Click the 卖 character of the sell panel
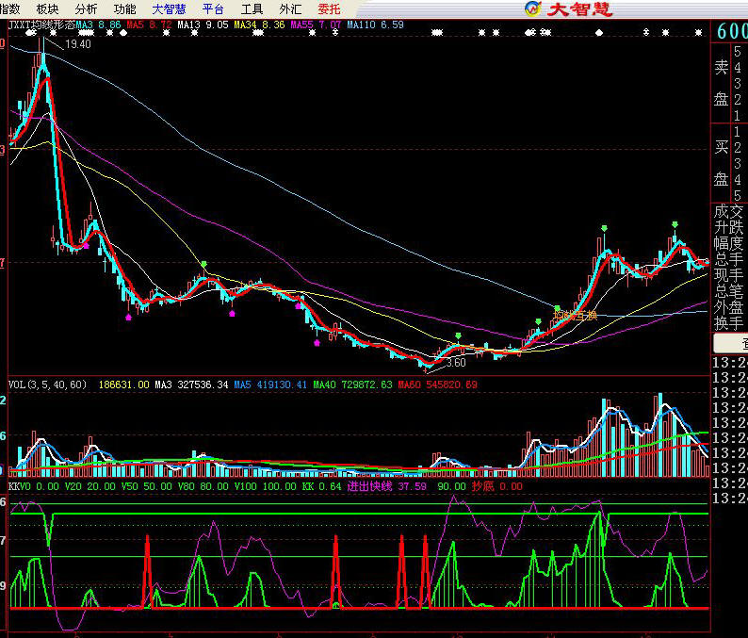The height and width of the screenshot is (638, 748). tap(722, 67)
